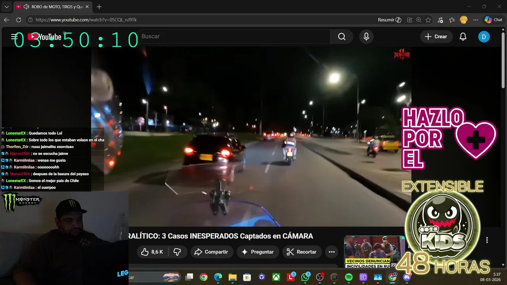The width and height of the screenshot is (507, 285).
Task: Dislike the video with thumbs down
Action: (177, 252)
